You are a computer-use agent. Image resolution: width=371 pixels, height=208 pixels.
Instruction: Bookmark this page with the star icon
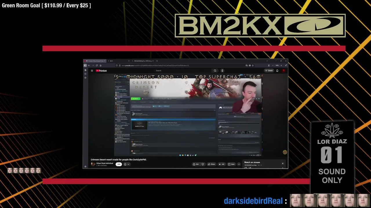[253, 65]
